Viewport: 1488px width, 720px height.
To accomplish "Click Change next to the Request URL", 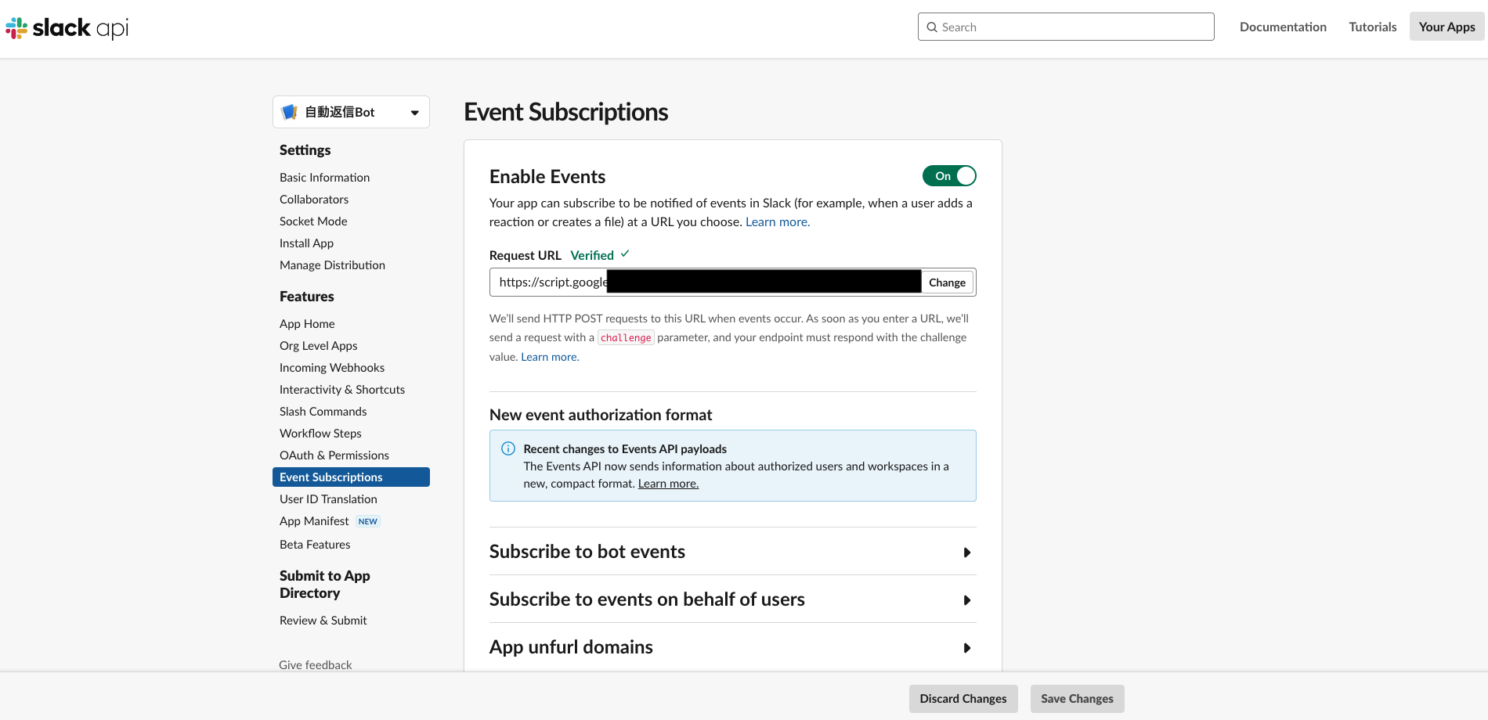I will pos(947,282).
